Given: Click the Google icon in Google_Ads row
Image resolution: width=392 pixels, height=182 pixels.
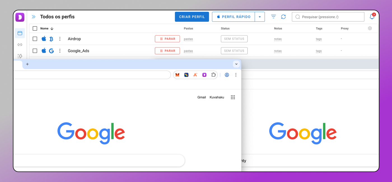Looking at the screenshot, I should [51, 51].
